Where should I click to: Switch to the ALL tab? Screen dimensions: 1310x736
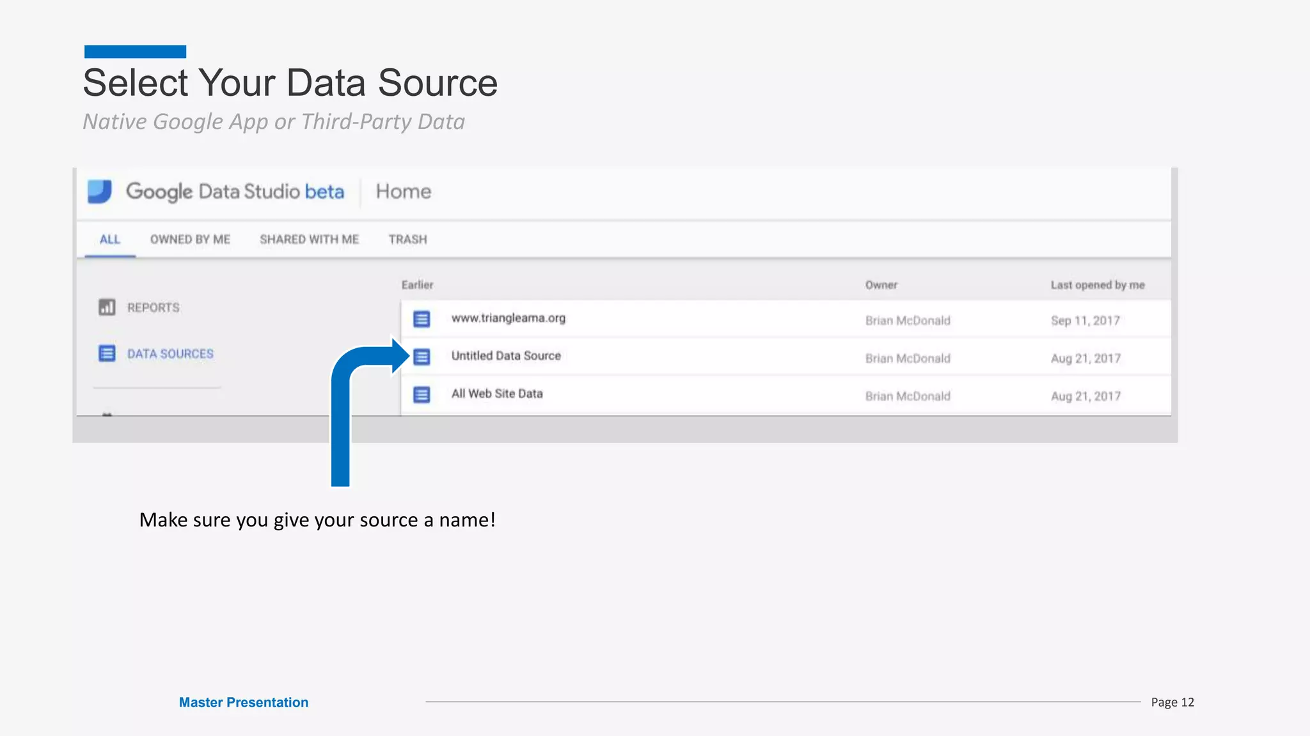point(109,240)
